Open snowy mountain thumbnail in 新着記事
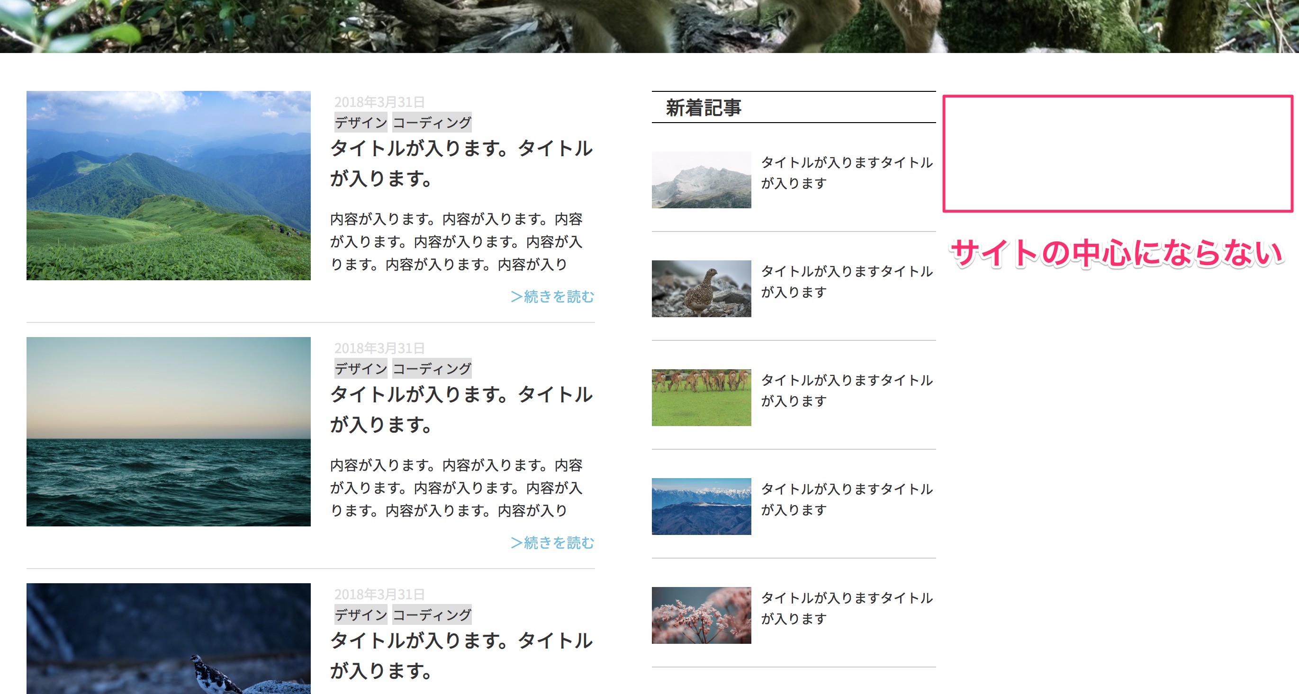Viewport: 1299px width, 694px height. 702,180
